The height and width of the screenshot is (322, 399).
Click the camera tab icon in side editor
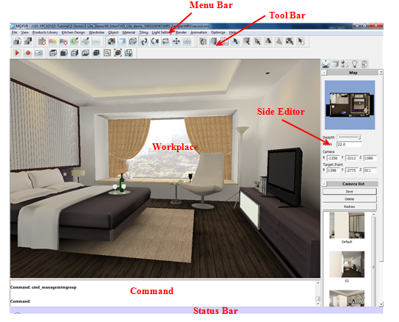326,64
